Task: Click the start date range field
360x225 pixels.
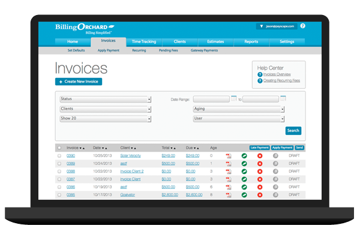Action: (x=211, y=99)
